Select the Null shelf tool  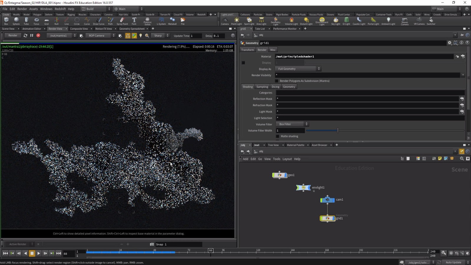(x=57, y=21)
